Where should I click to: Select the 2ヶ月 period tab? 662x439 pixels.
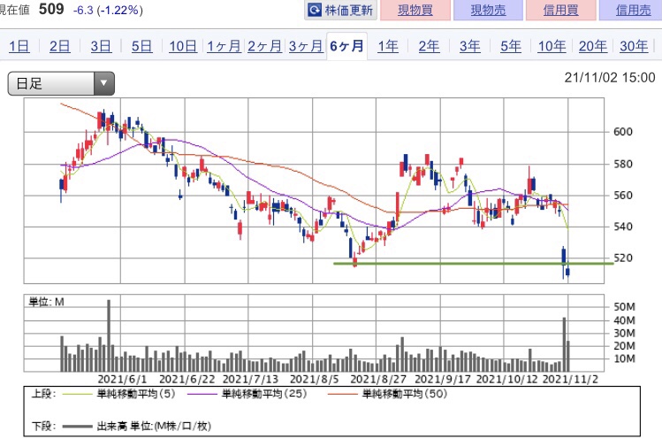[x=265, y=46]
